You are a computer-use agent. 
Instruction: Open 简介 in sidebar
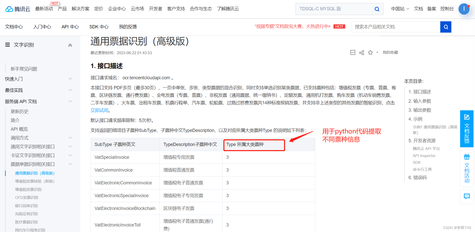point(15,120)
